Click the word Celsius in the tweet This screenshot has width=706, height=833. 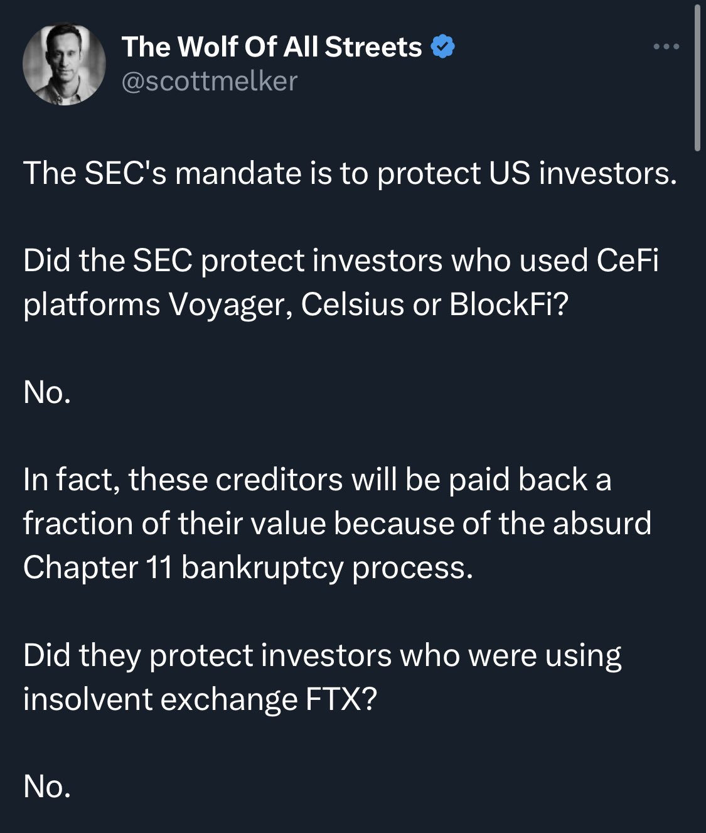(x=353, y=304)
